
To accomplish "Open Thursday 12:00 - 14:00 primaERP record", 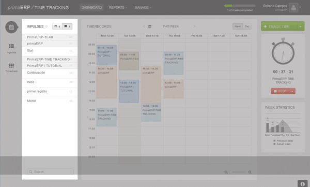I will point(174,89).
